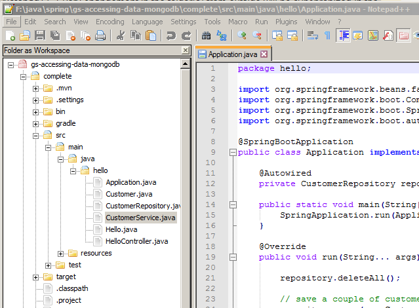This screenshot has height=308, width=419.
Task: Select Application.java in the workspace tree
Action: coord(131,182)
